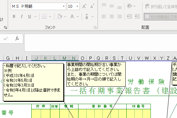Apply fill color bucket
This screenshot has width=177, height=118.
click(59, 16)
